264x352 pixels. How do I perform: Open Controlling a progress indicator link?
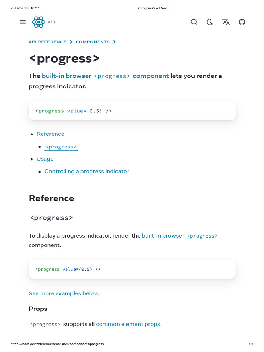point(87,171)
